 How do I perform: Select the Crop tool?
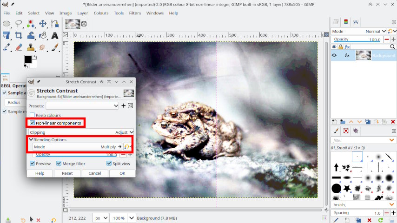19,35
